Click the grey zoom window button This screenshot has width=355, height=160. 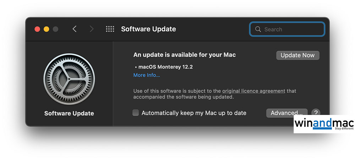click(55, 29)
